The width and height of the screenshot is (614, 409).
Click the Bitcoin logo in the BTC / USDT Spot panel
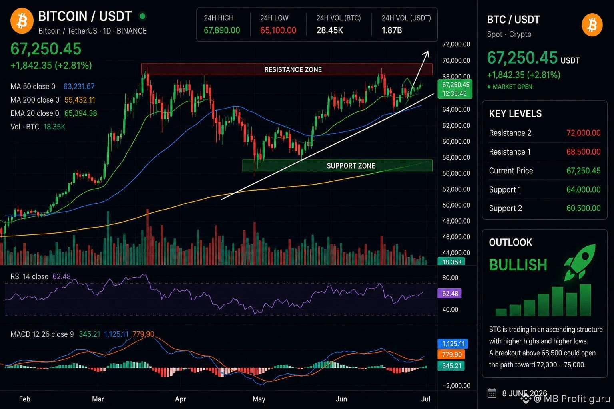coord(592,25)
